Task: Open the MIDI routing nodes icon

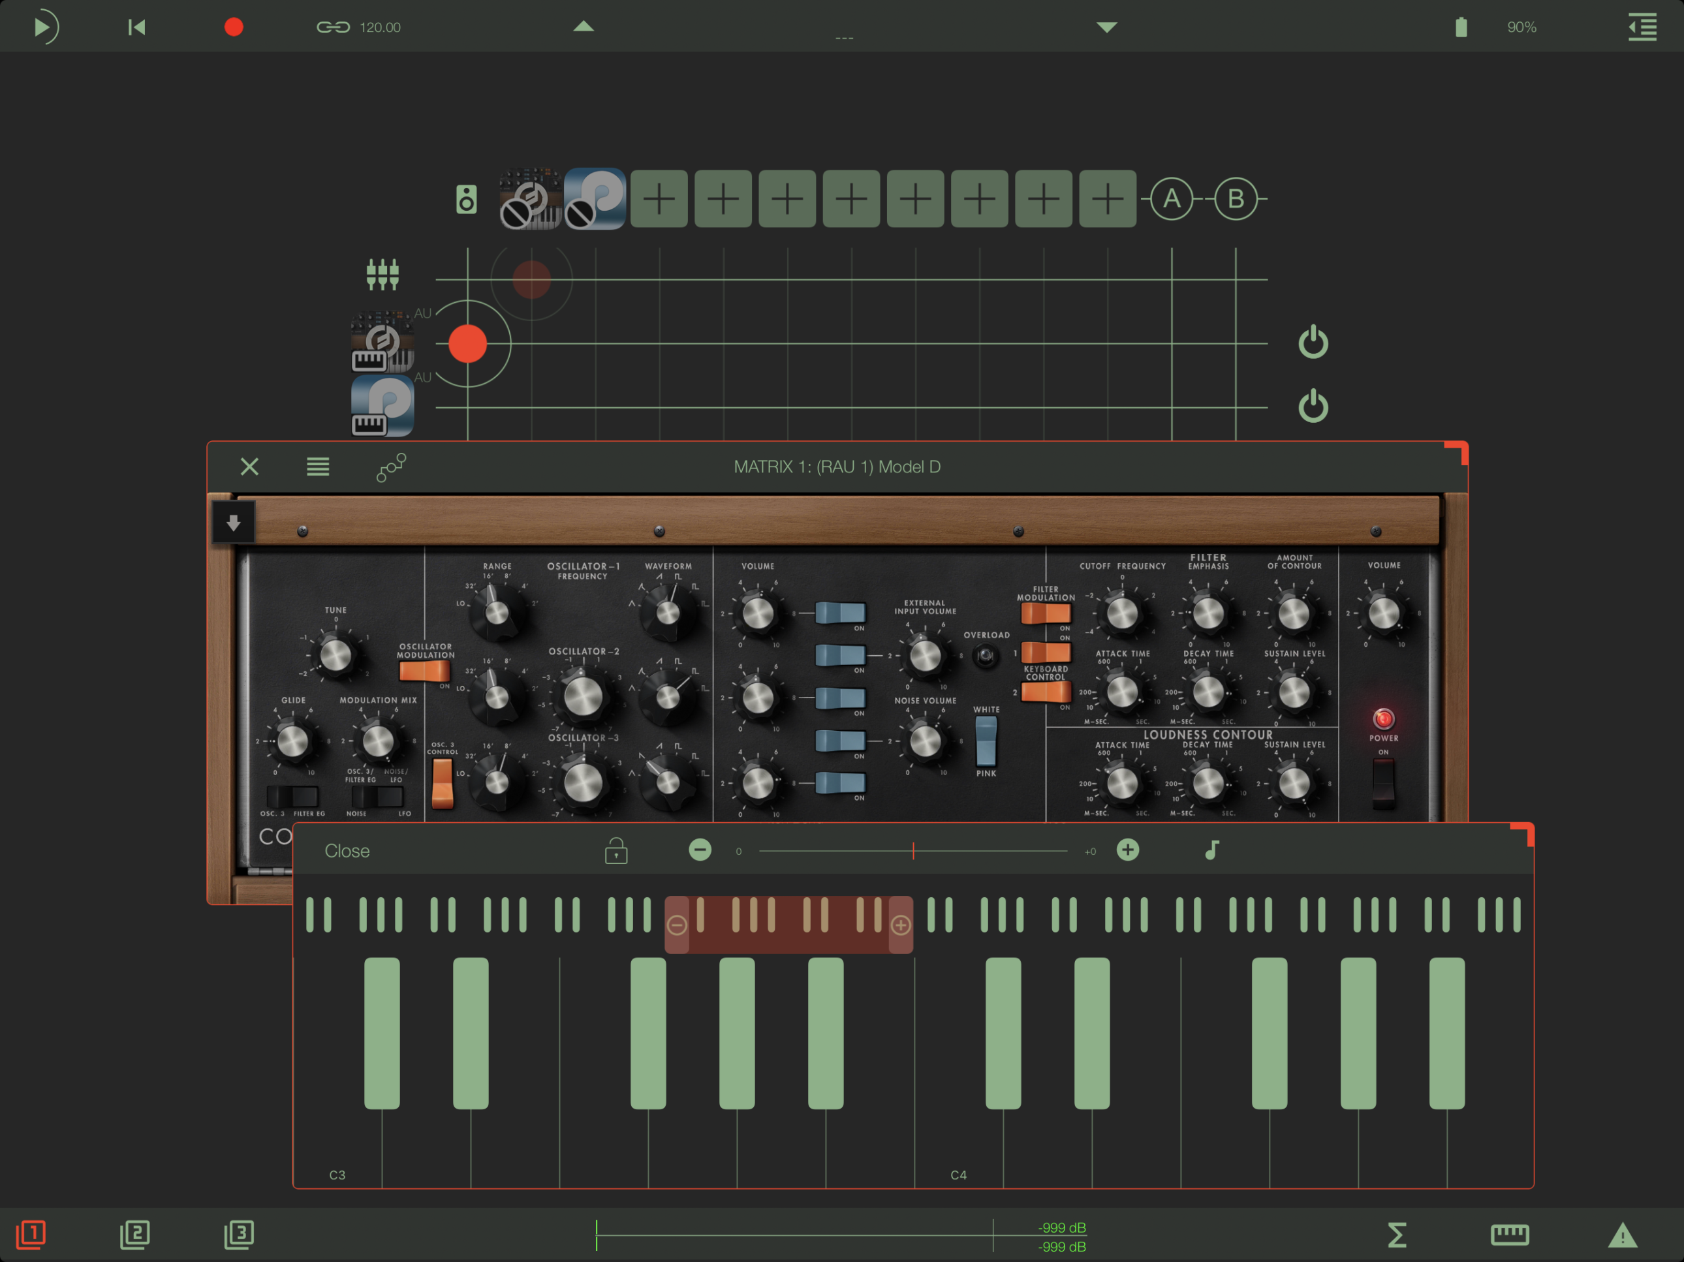Action: 392,467
